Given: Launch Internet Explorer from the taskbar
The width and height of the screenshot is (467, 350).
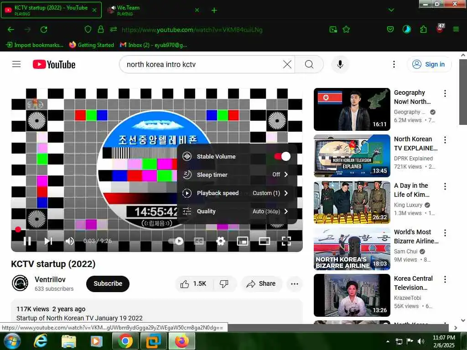Looking at the screenshot, I should [41, 341].
